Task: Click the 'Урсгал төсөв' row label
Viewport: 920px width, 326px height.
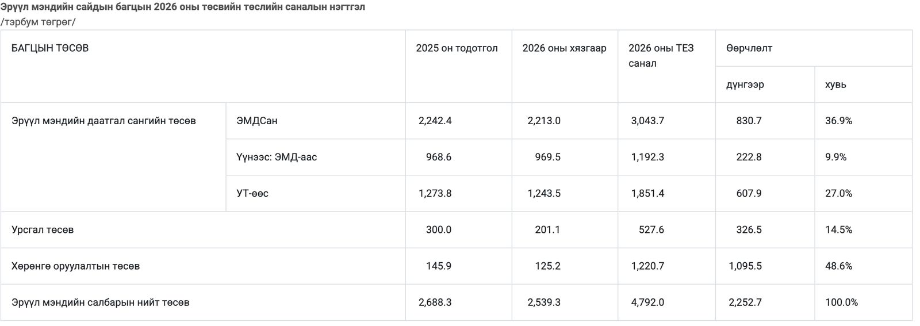Action: coord(43,229)
